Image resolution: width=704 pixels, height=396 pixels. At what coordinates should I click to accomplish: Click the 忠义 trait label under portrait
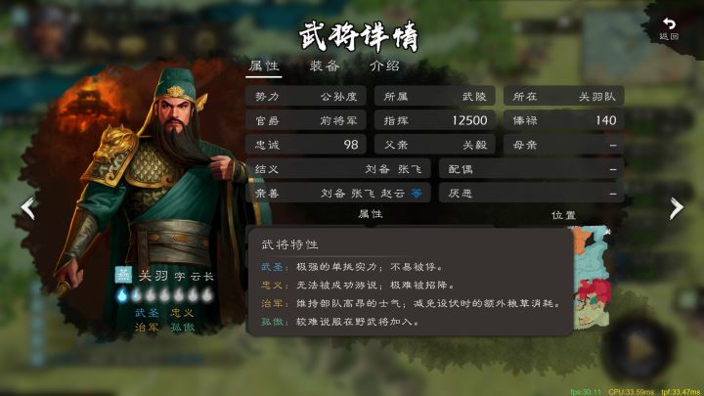(182, 313)
